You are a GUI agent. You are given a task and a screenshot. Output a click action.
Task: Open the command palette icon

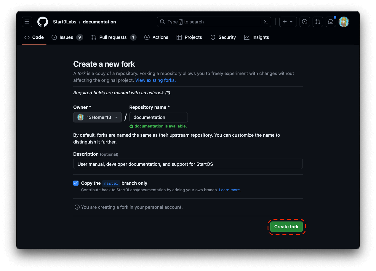[266, 22]
